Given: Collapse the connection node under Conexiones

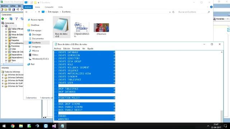Looking at the screenshot, I should pos(3,26).
